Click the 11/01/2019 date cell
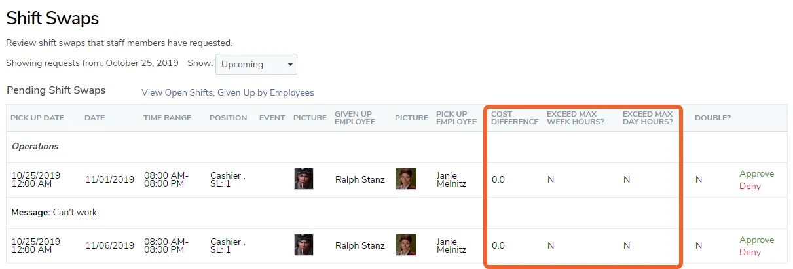This screenshot has height=269, width=793. 109,179
